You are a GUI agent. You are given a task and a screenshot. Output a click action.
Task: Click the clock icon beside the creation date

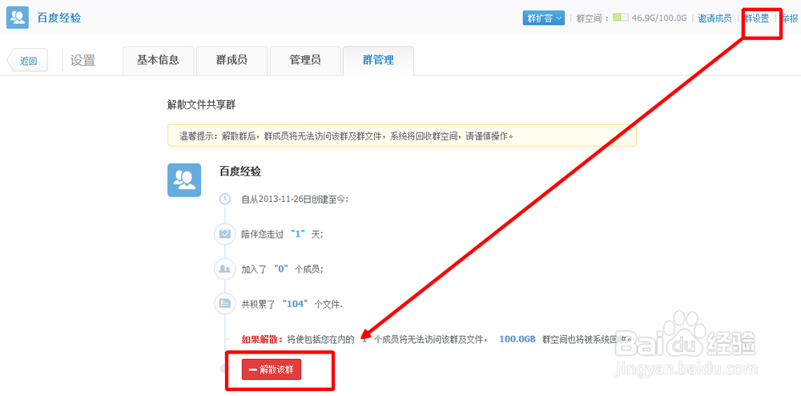225,199
